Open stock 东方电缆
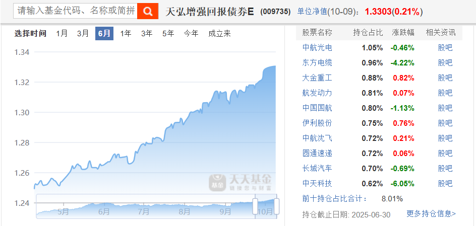 click(x=317, y=63)
